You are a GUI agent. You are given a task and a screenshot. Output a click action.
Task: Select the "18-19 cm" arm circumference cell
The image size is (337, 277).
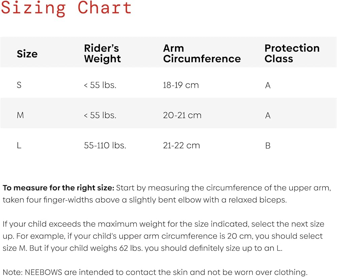[x=181, y=85]
